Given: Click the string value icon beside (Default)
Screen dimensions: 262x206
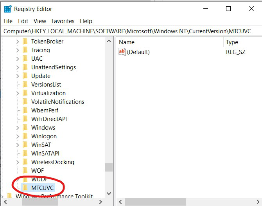Looking at the screenshot, I should [122, 52].
